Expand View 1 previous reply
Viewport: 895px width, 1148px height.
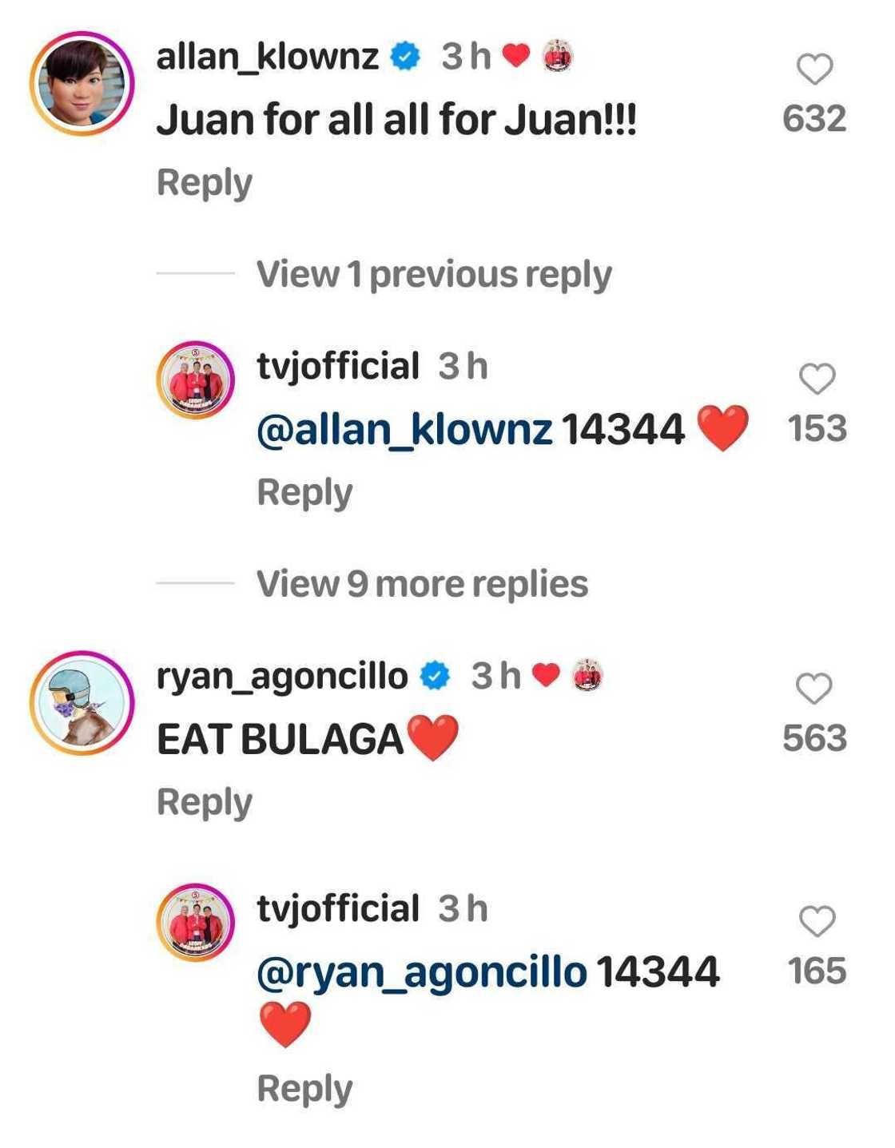(434, 274)
